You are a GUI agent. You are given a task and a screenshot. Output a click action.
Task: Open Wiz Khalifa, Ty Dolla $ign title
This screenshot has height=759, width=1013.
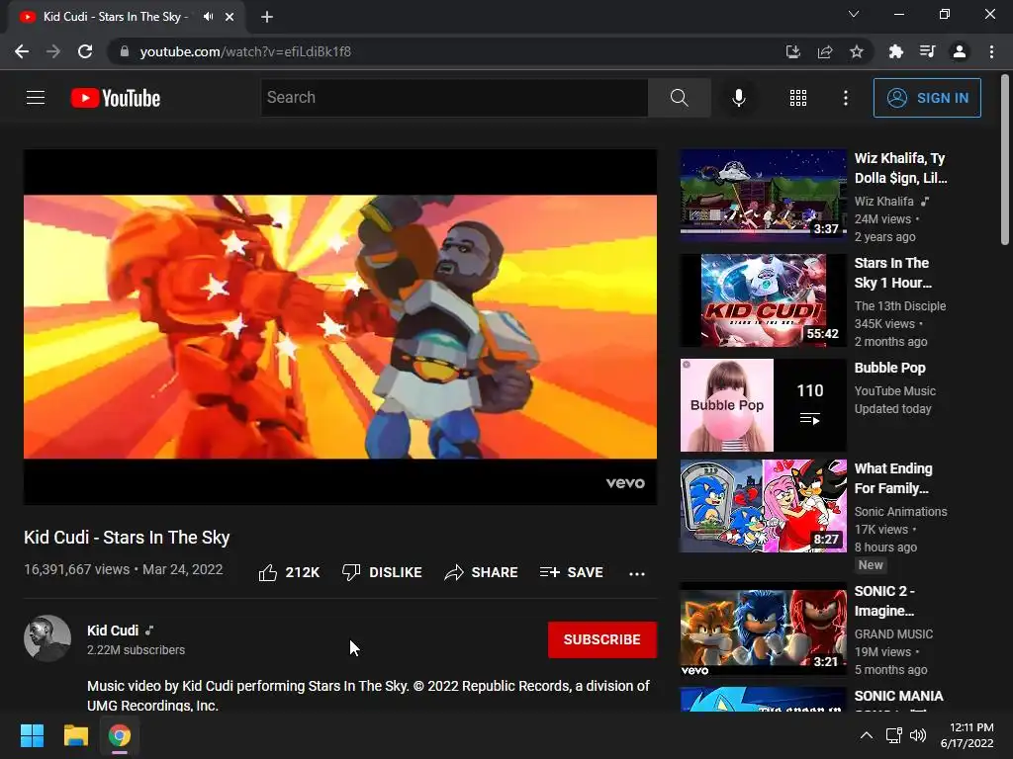pyautogui.click(x=900, y=168)
